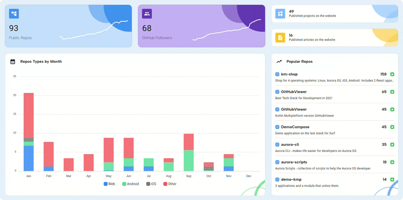Viewport: 403px width, 200px height.
Task: Click the red Other segment of the February bar
Action: click(x=49, y=154)
